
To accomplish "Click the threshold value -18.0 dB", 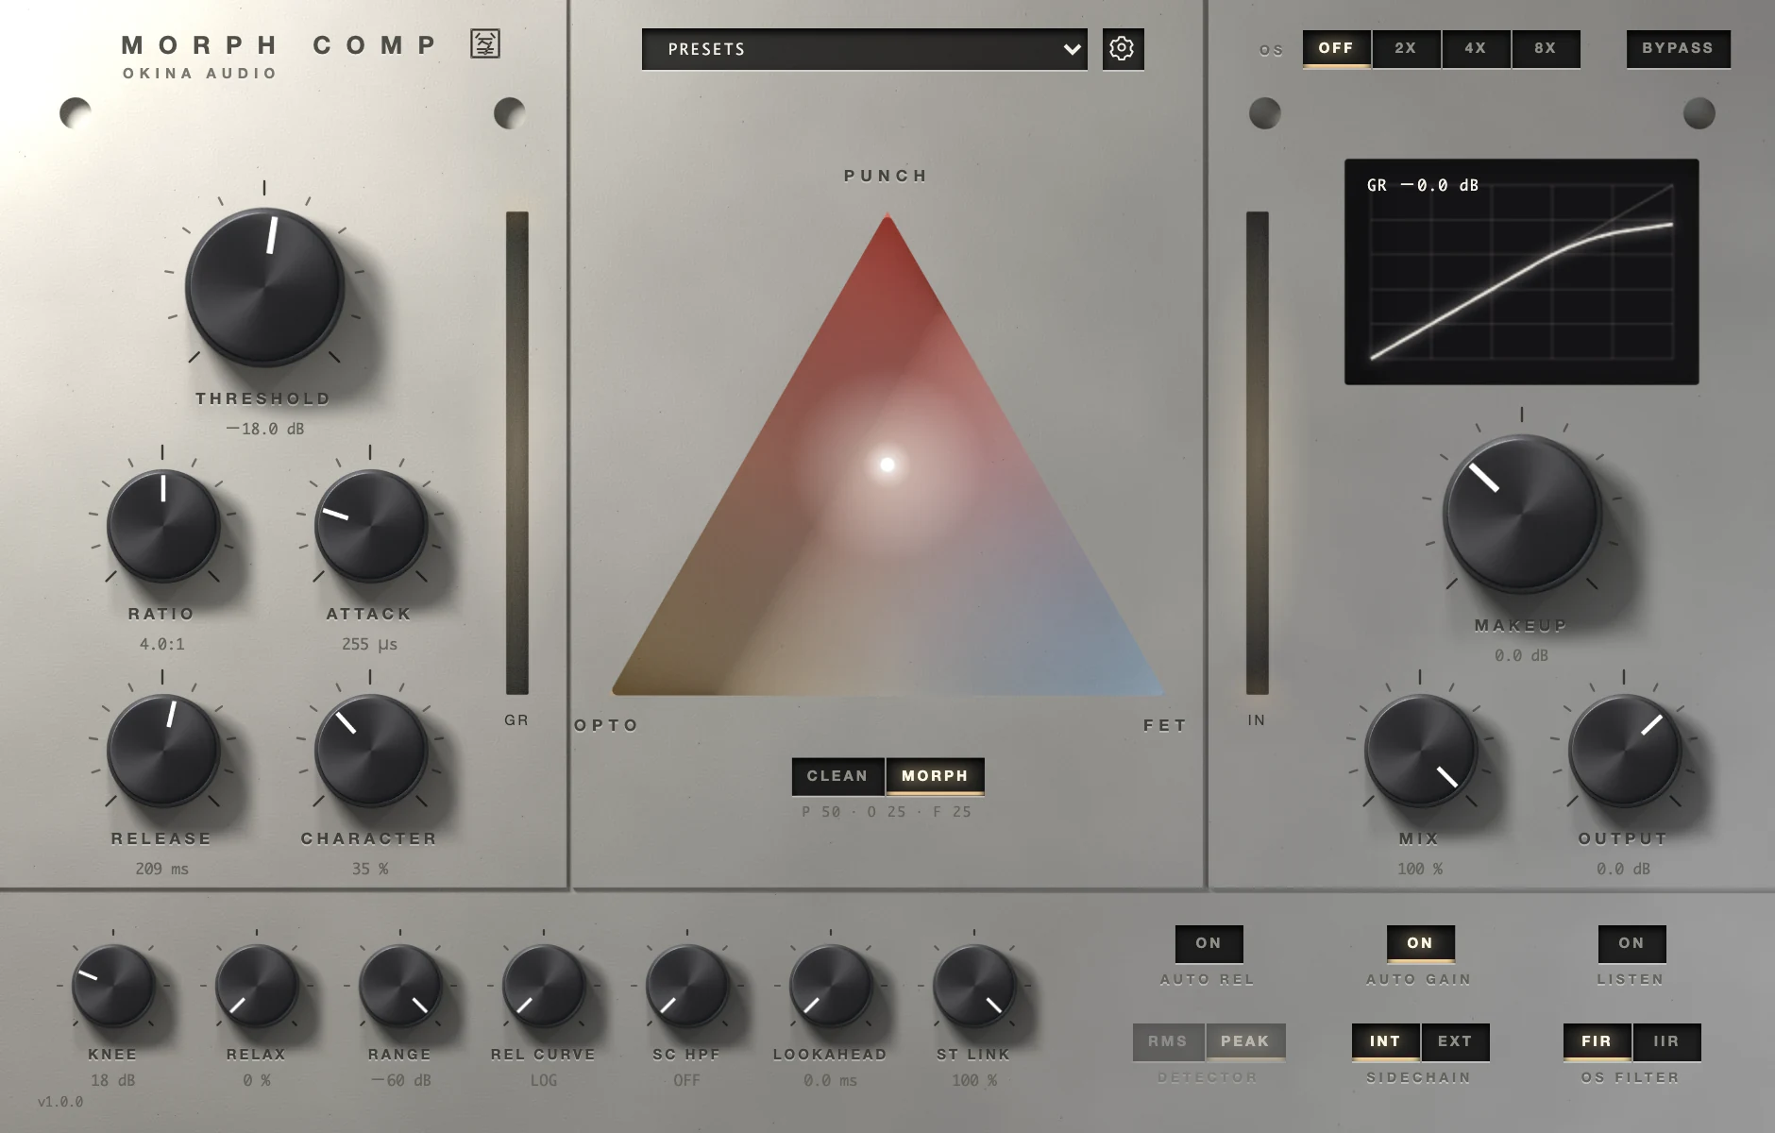I will click(265, 429).
